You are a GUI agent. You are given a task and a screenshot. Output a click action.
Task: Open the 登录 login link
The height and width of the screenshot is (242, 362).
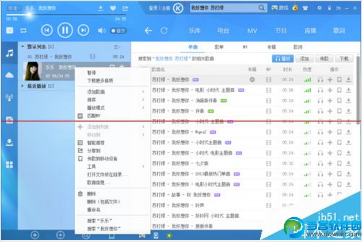click(x=153, y=8)
